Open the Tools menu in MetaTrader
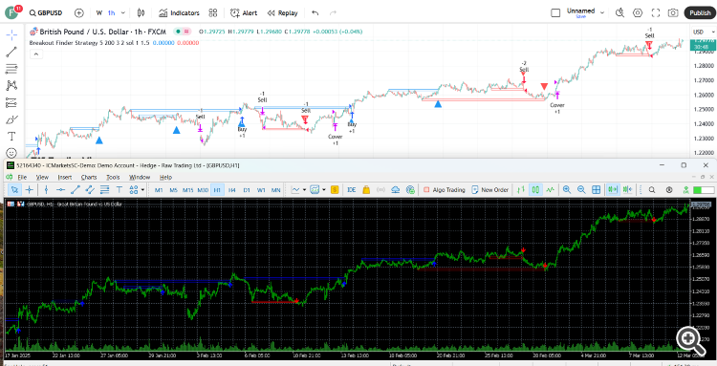This screenshot has height=366, width=717. click(113, 177)
